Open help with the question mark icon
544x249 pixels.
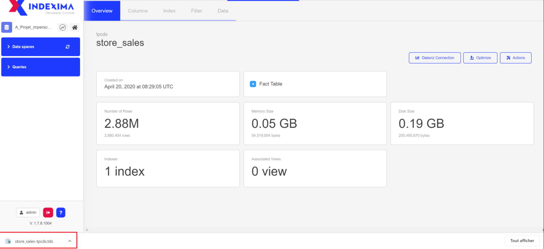tap(61, 212)
